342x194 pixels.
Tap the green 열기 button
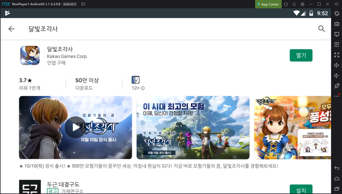(301, 55)
